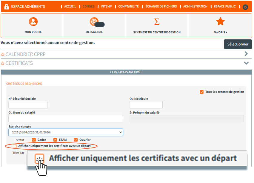Uncheck Tous les centres de gestion
Image resolution: width=254 pixels, height=183 pixels.
coord(202,92)
